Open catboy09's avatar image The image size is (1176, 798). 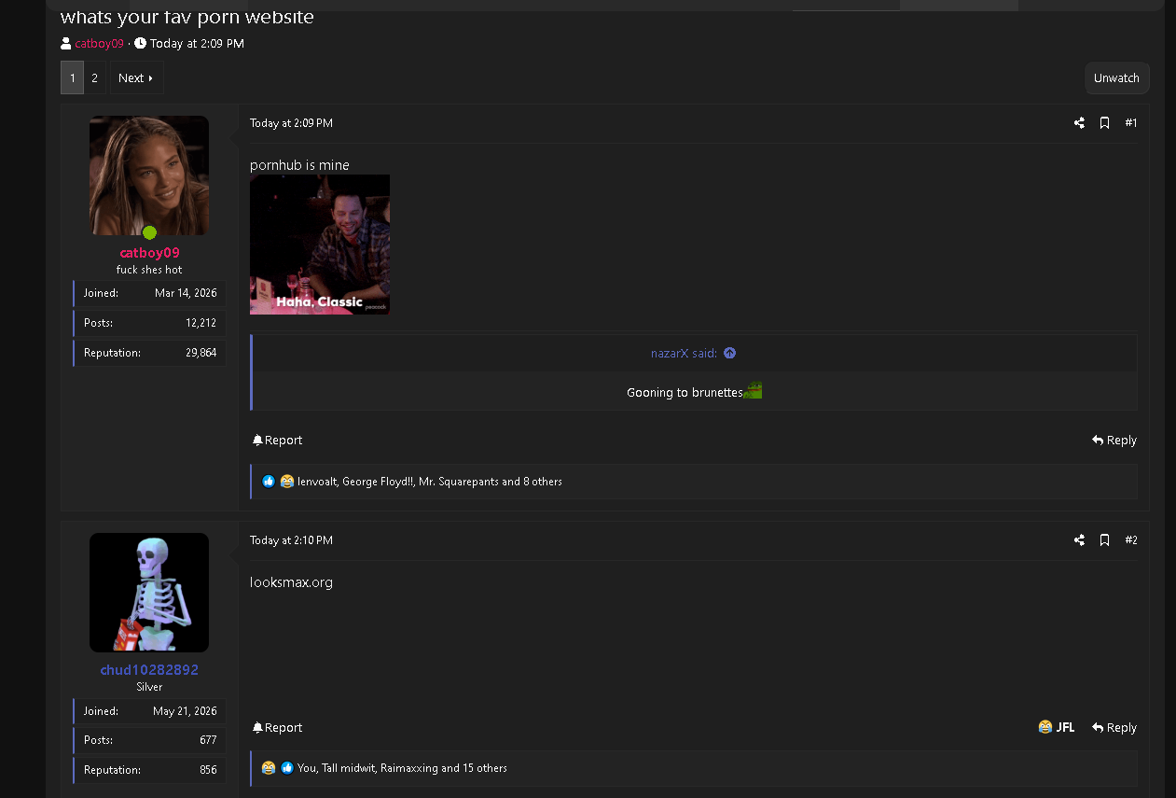click(149, 175)
